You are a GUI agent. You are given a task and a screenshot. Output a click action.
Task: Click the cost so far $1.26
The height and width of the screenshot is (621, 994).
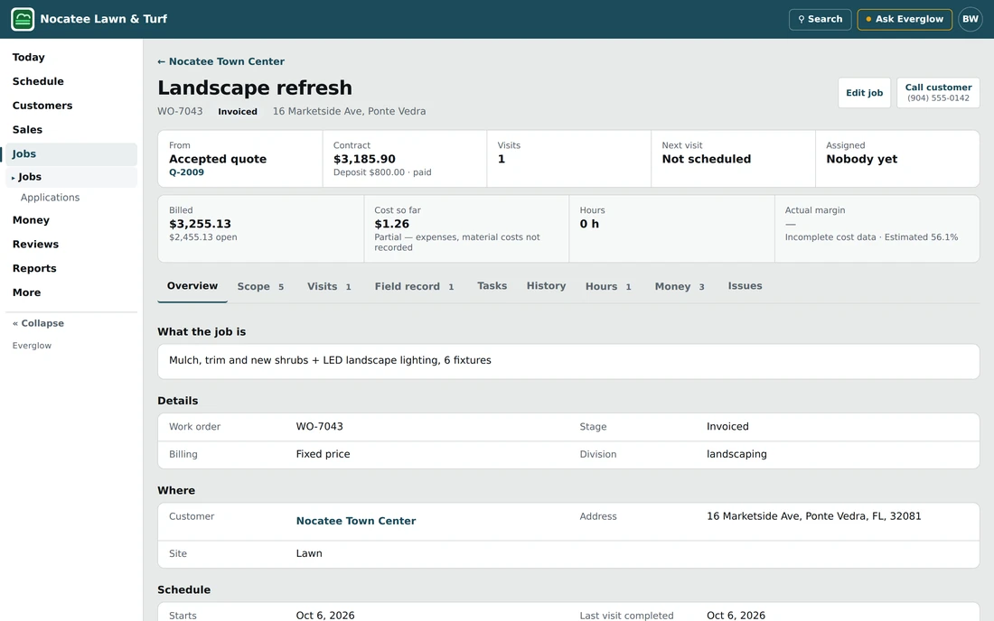[392, 224]
